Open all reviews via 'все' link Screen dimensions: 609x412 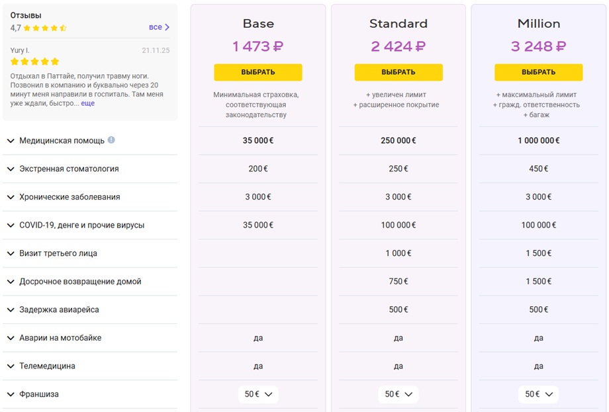[x=156, y=27]
